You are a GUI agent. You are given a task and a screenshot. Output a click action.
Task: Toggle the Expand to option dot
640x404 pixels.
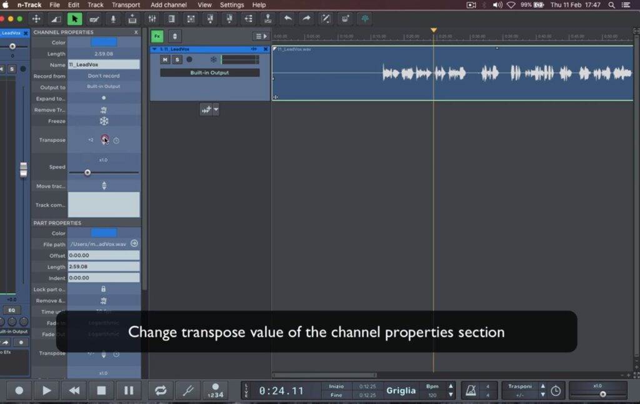tap(104, 98)
